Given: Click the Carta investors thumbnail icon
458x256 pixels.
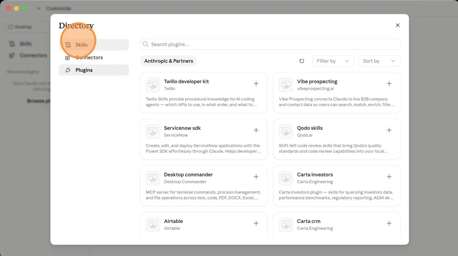Looking at the screenshot, I should point(286,178).
